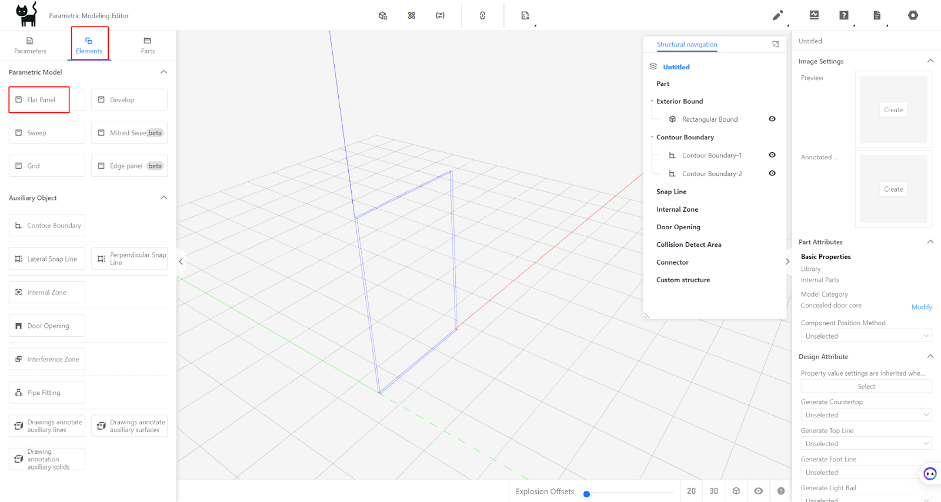
Task: Insert a Door Opening object
Action: pos(46,326)
